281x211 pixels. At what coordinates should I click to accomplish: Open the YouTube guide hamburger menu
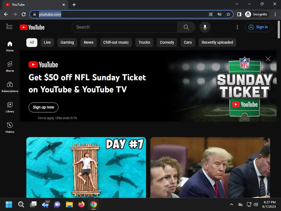pos(9,27)
